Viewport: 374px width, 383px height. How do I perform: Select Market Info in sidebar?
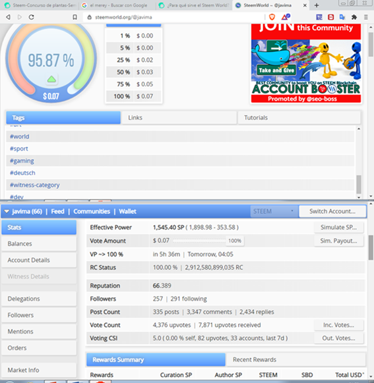pyautogui.click(x=39, y=370)
